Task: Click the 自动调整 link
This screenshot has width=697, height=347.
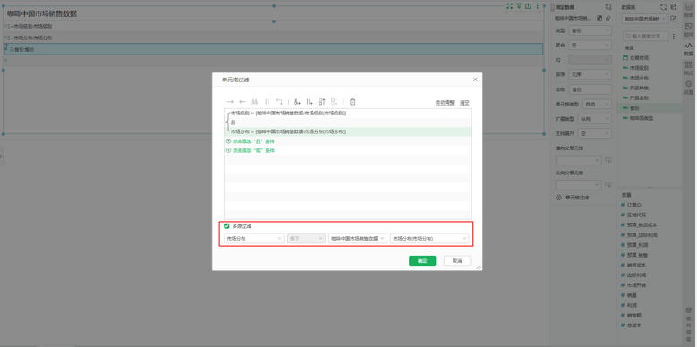Action: coord(445,103)
